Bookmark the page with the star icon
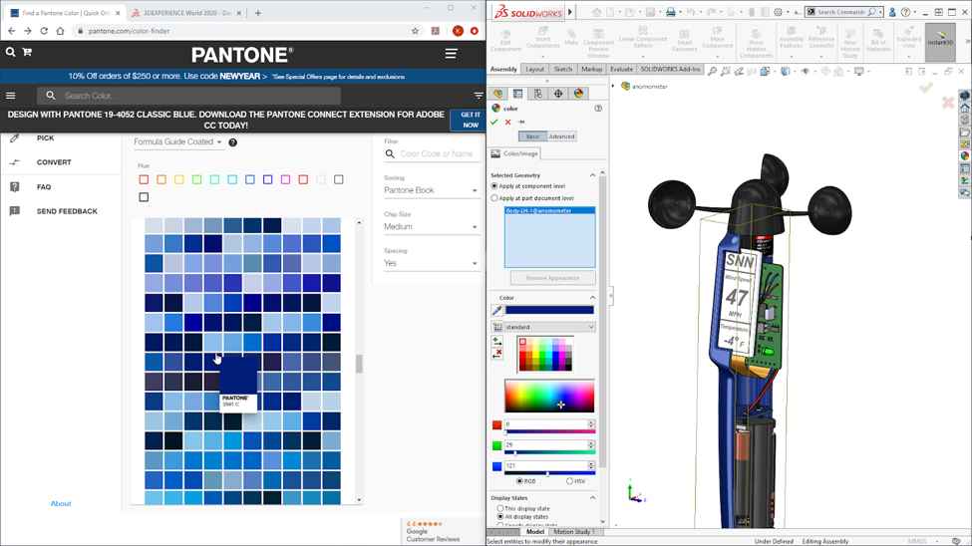 [415, 31]
